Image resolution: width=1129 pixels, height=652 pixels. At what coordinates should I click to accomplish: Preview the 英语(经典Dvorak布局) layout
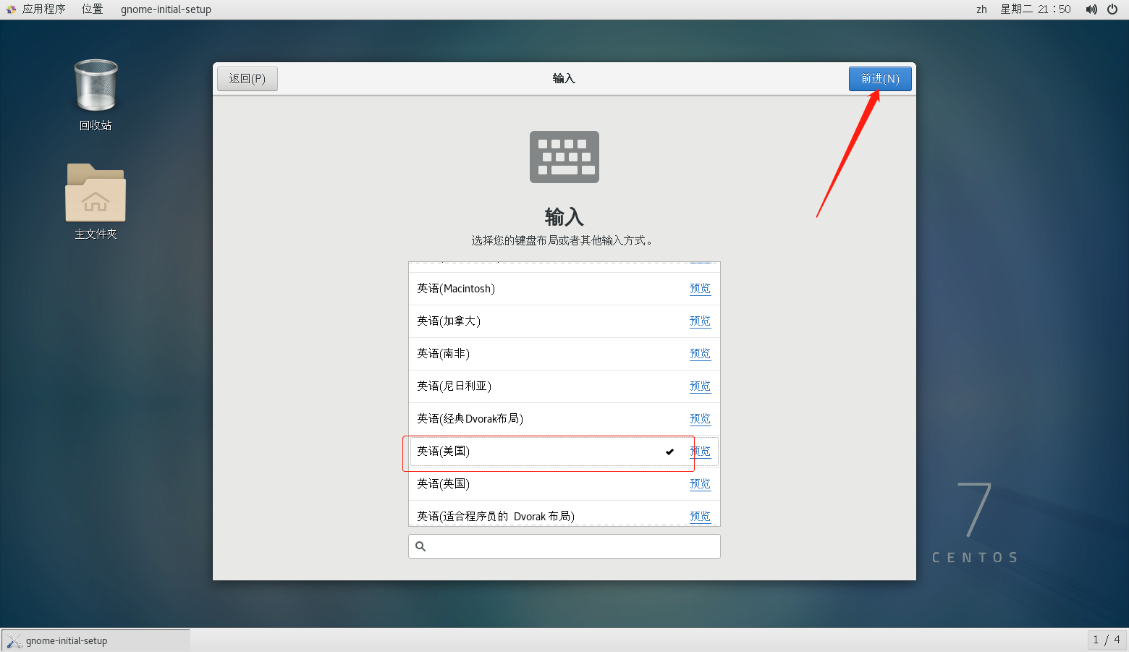coord(700,419)
